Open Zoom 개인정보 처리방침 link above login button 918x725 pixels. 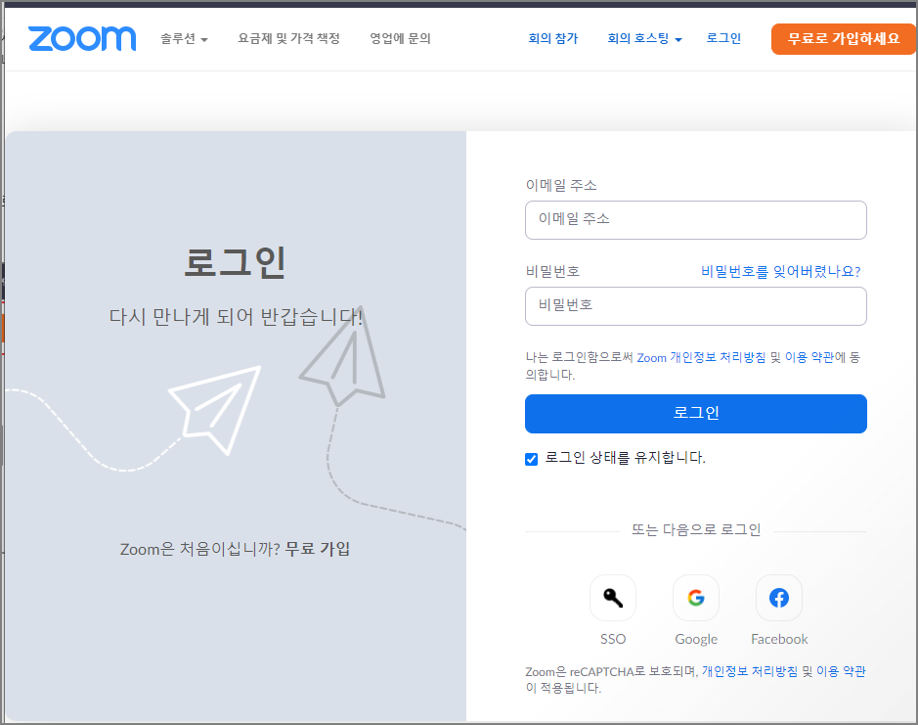(701, 357)
